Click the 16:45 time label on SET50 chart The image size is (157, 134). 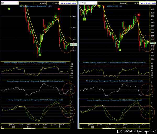pos(109,125)
